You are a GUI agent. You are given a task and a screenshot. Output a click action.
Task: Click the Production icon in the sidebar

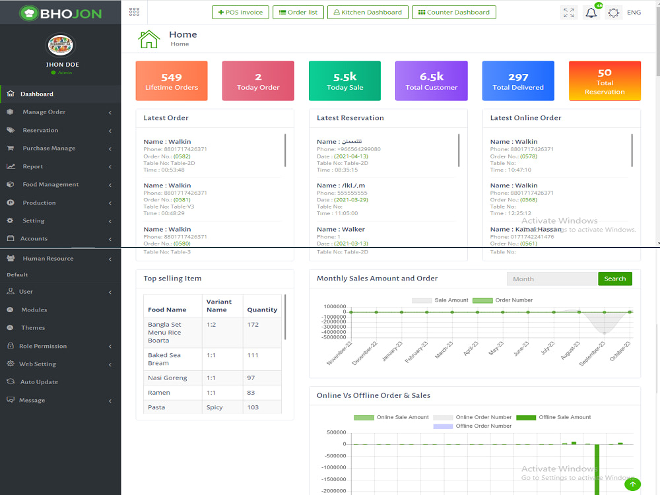(x=11, y=203)
